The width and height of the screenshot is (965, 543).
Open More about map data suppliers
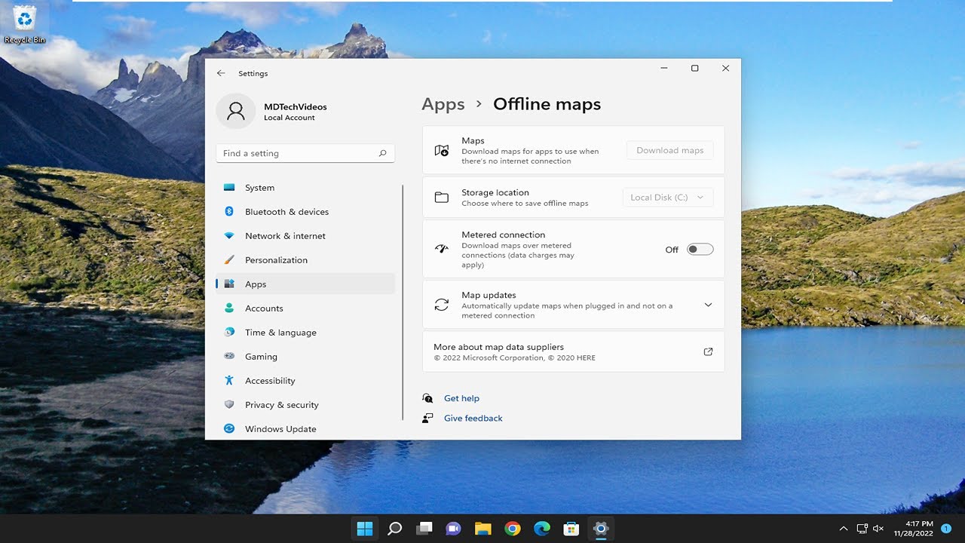tap(574, 351)
